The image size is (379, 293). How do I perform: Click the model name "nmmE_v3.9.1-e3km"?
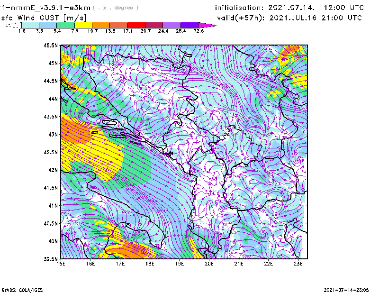[x=51, y=8]
